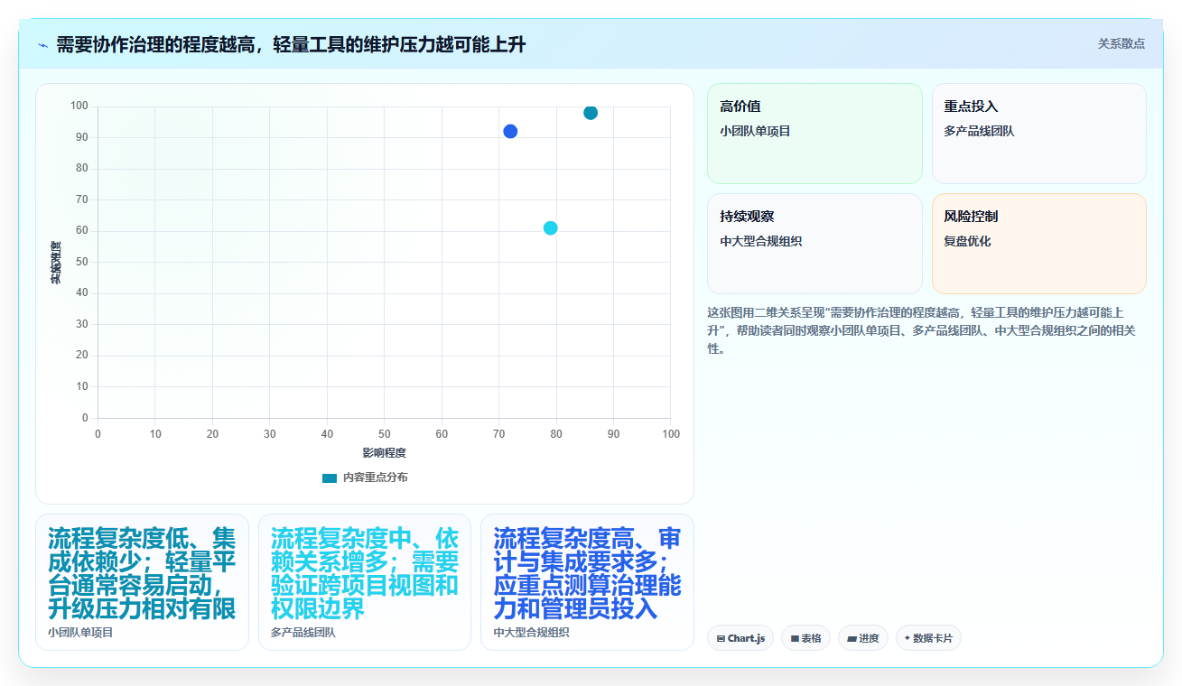Click the cyan scatter point near 61
Viewport: 1182px width, 686px height.
coord(551,228)
